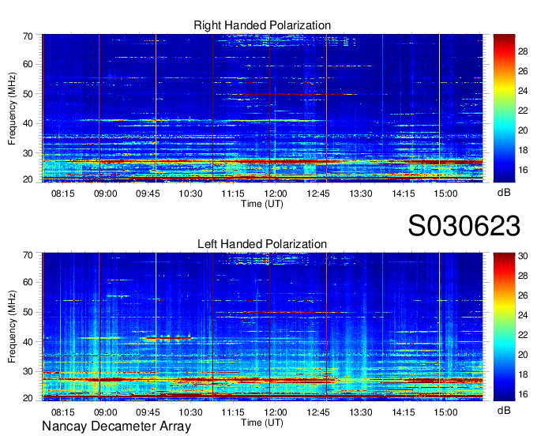This screenshot has height=436, width=537.
Task: Click the Right Handed plot's colorbar
Action: coord(504,108)
